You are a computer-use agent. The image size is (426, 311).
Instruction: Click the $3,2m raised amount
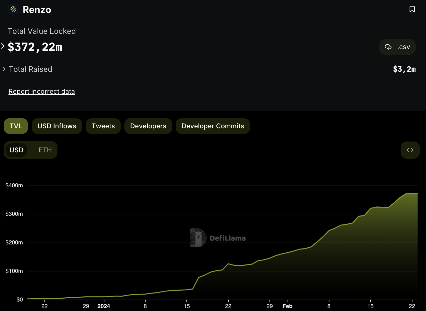pos(404,69)
